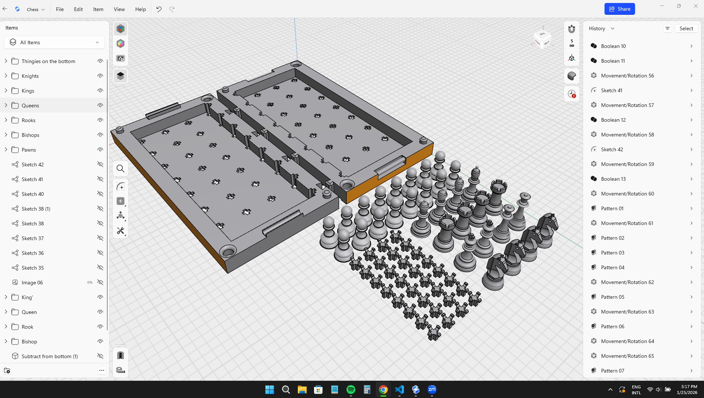704x398 pixels.
Task: Open the Add shape tool
Action: pos(121,201)
